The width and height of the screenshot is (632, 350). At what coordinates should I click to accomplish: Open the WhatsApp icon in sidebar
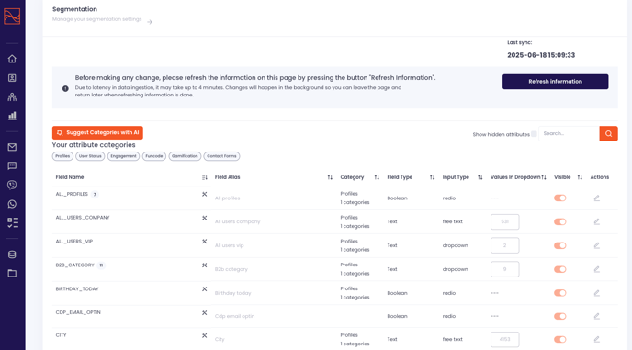[12, 204]
